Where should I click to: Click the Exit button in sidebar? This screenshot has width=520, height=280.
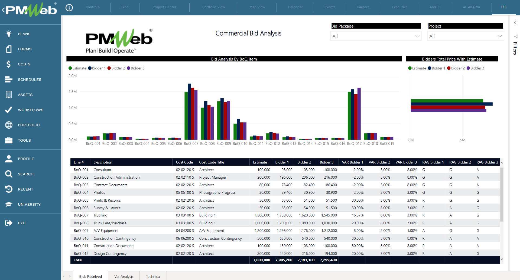click(8, 223)
